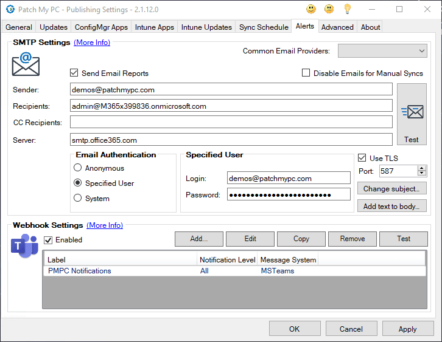Open Common Email Providers dropdown
Image resolution: width=442 pixels, height=342 pixels.
pyautogui.click(x=382, y=51)
